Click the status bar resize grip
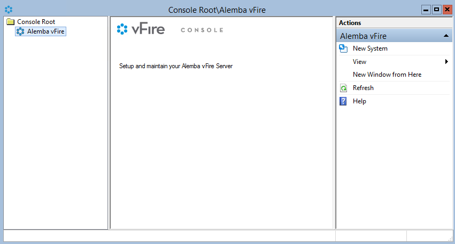The width and height of the screenshot is (455, 244). pyautogui.click(x=450, y=239)
